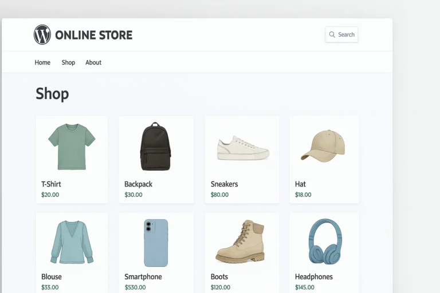
Task: Open the About page link
Action: [x=93, y=62]
